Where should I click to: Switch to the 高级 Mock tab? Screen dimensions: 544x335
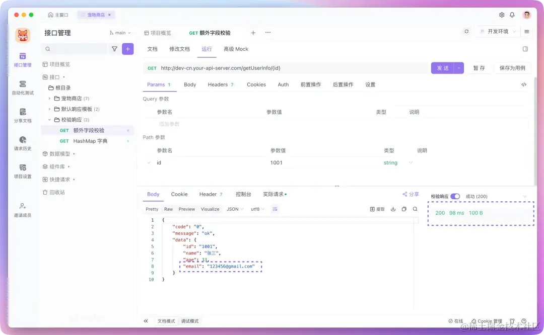click(x=236, y=49)
